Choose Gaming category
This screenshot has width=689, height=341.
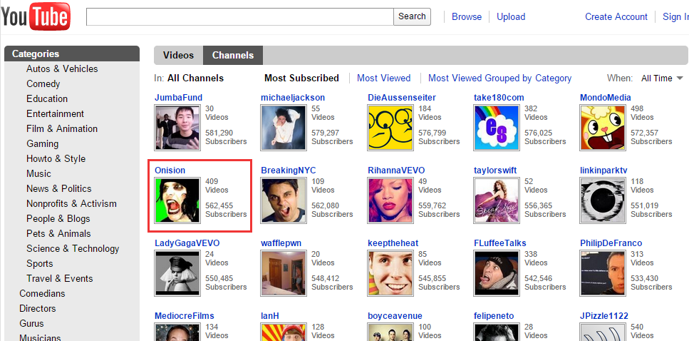pos(42,143)
